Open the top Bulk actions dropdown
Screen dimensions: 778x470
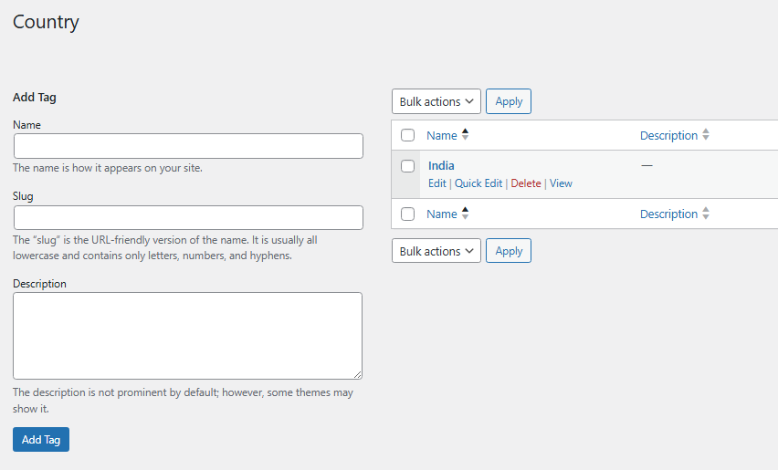click(436, 101)
